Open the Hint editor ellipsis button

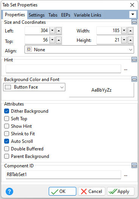pyautogui.click(x=126, y=69)
